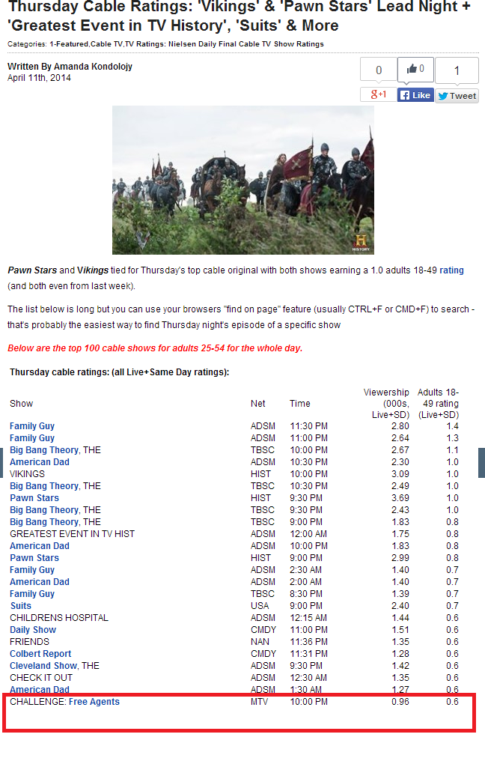Screen dimensions: 485x767
Task: Open the Free Agents link
Action: coord(94,701)
